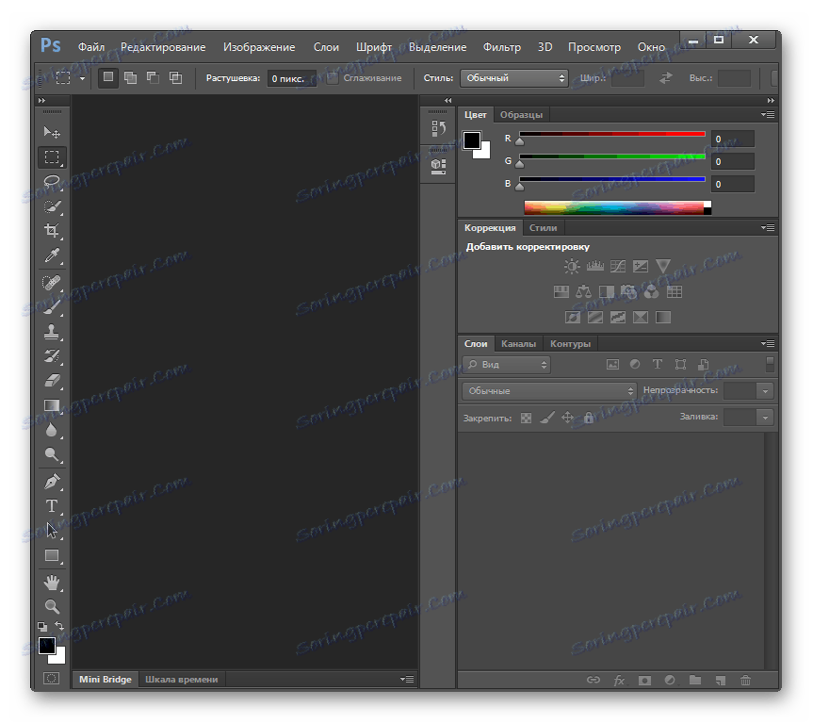Select the Crop tool
The width and height of the screenshot is (813, 723).
click(x=52, y=231)
